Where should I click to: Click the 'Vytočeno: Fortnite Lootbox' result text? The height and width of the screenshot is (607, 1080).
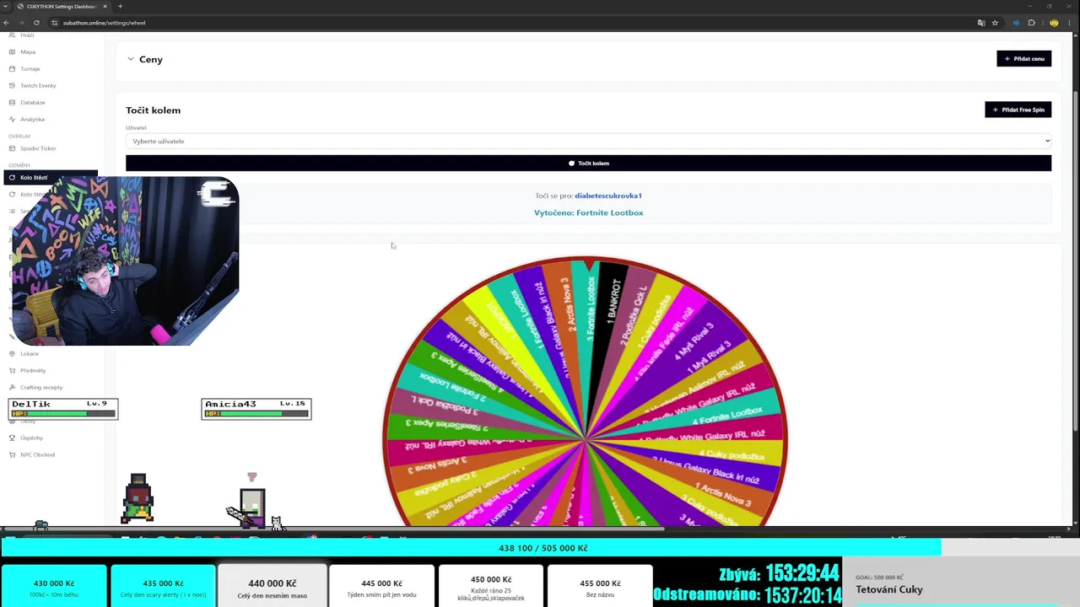click(x=588, y=212)
